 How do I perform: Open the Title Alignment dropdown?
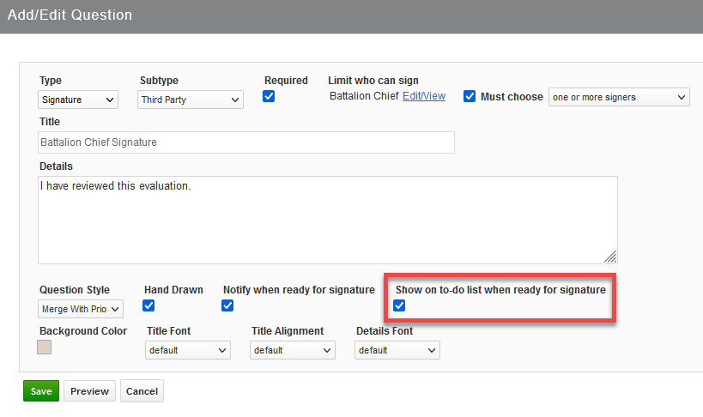click(x=293, y=350)
